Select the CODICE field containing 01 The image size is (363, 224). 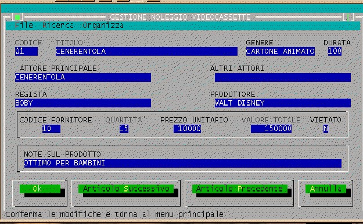26,52
